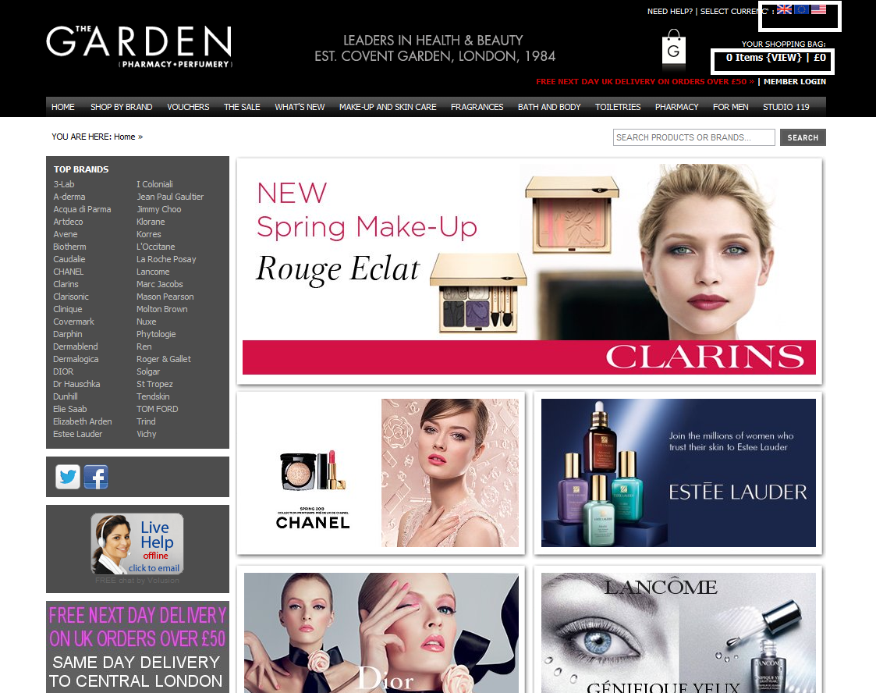Select UK pound currency flag
The image size is (876, 693).
click(x=784, y=9)
